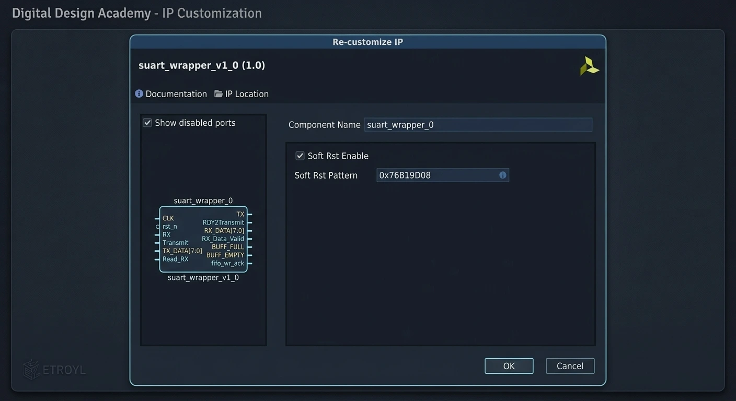
Task: Click the Documentation info icon
Action: pos(139,93)
